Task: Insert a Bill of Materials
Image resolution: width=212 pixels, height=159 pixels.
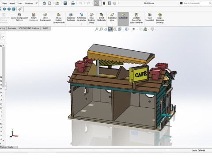Action: 102,17
